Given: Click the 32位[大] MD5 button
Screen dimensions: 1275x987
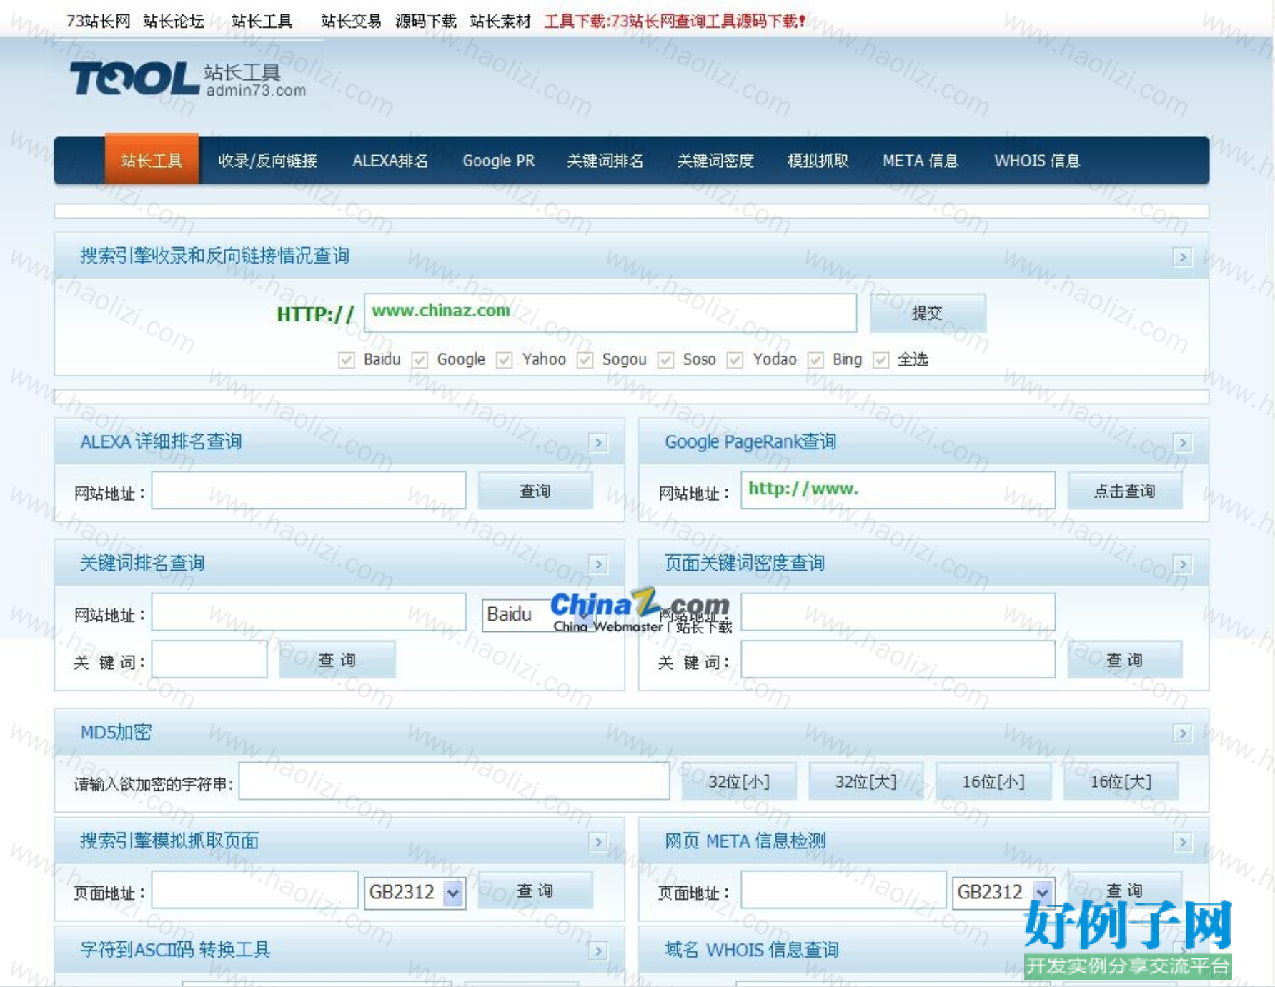Looking at the screenshot, I should click(866, 781).
